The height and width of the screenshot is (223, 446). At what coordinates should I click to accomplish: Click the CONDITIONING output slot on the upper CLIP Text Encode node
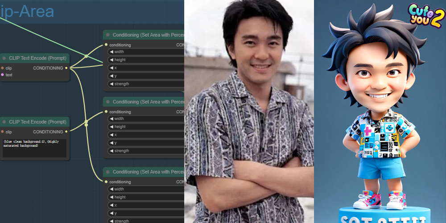click(66, 68)
